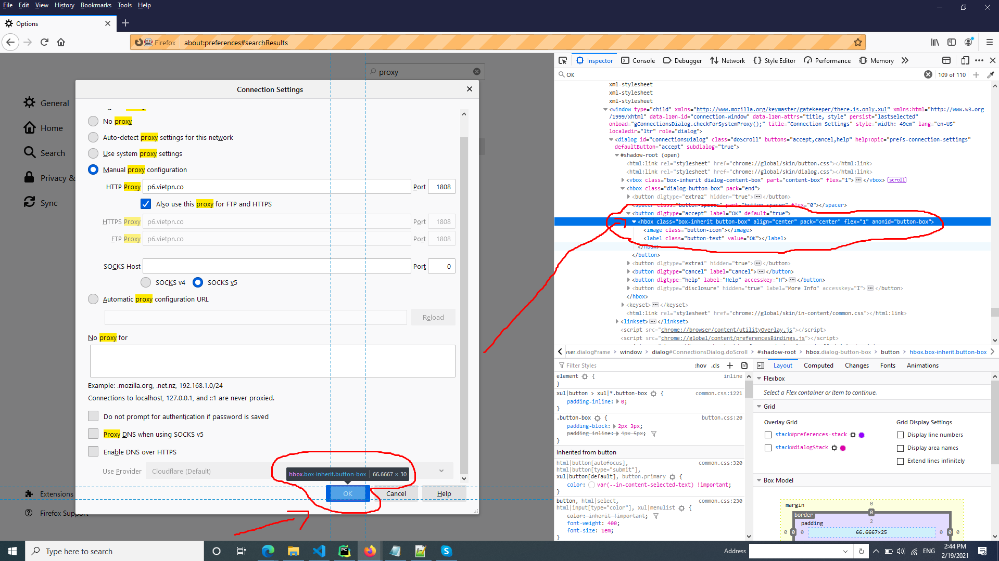
Task: Enable Proxy DNS when using SOCKS v5
Action: [93, 434]
